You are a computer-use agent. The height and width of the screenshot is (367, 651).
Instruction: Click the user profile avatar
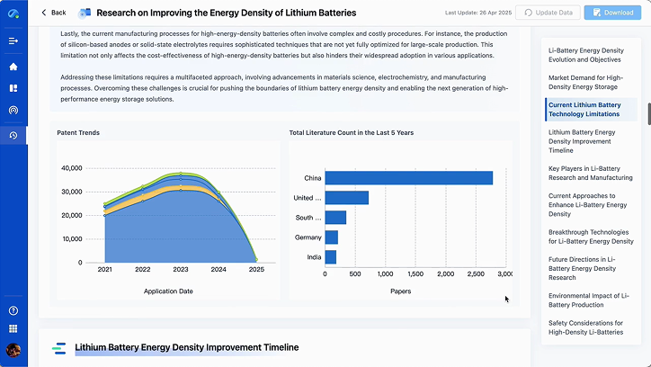click(x=13, y=350)
